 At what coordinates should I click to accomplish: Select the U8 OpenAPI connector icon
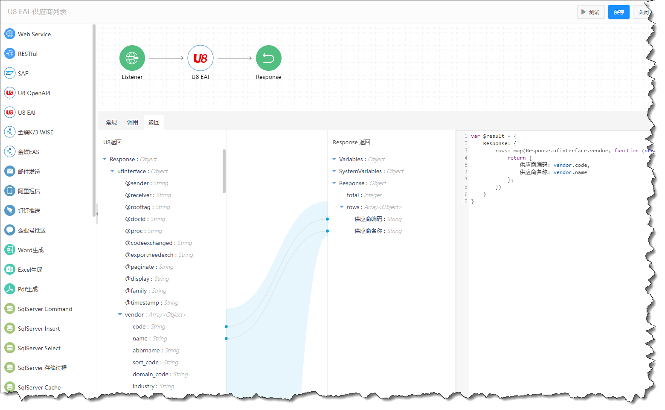click(x=10, y=93)
